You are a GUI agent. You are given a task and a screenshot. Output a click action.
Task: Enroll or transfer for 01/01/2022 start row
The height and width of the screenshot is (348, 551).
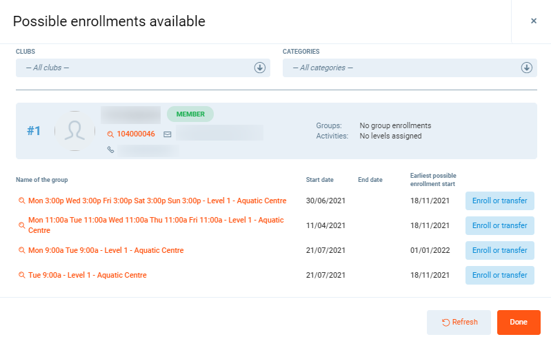pos(499,250)
